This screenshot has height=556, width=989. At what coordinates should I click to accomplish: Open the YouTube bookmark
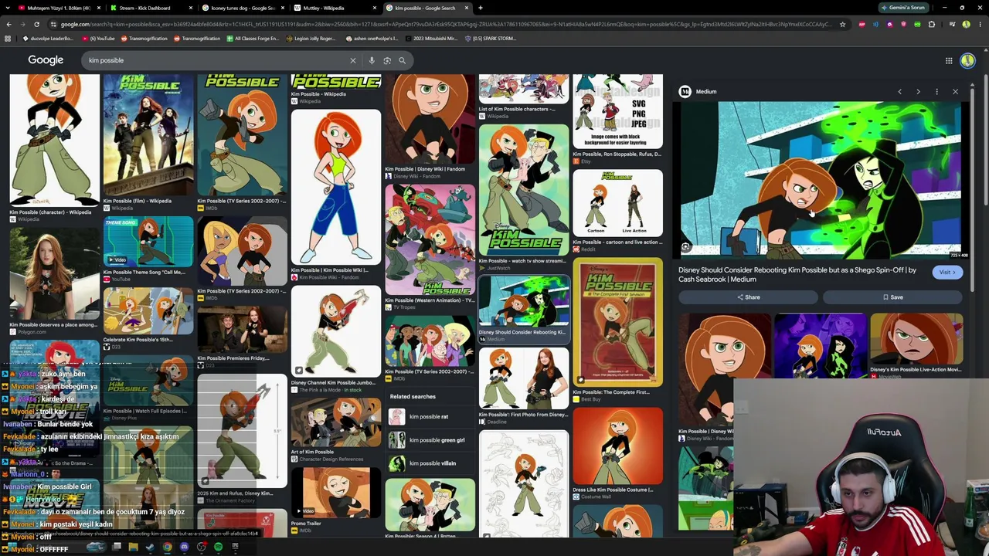[98, 38]
